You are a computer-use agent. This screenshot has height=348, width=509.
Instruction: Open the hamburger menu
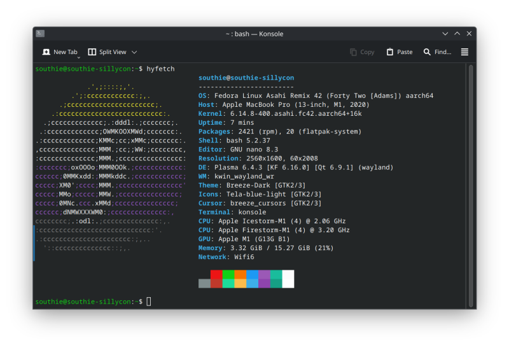pyautogui.click(x=465, y=52)
